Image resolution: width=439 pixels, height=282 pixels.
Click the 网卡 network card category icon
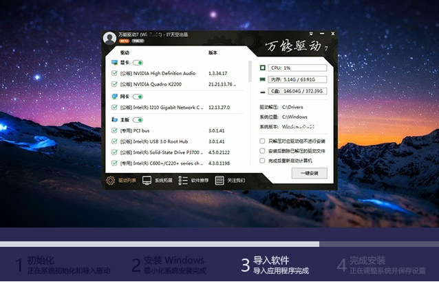(x=114, y=97)
